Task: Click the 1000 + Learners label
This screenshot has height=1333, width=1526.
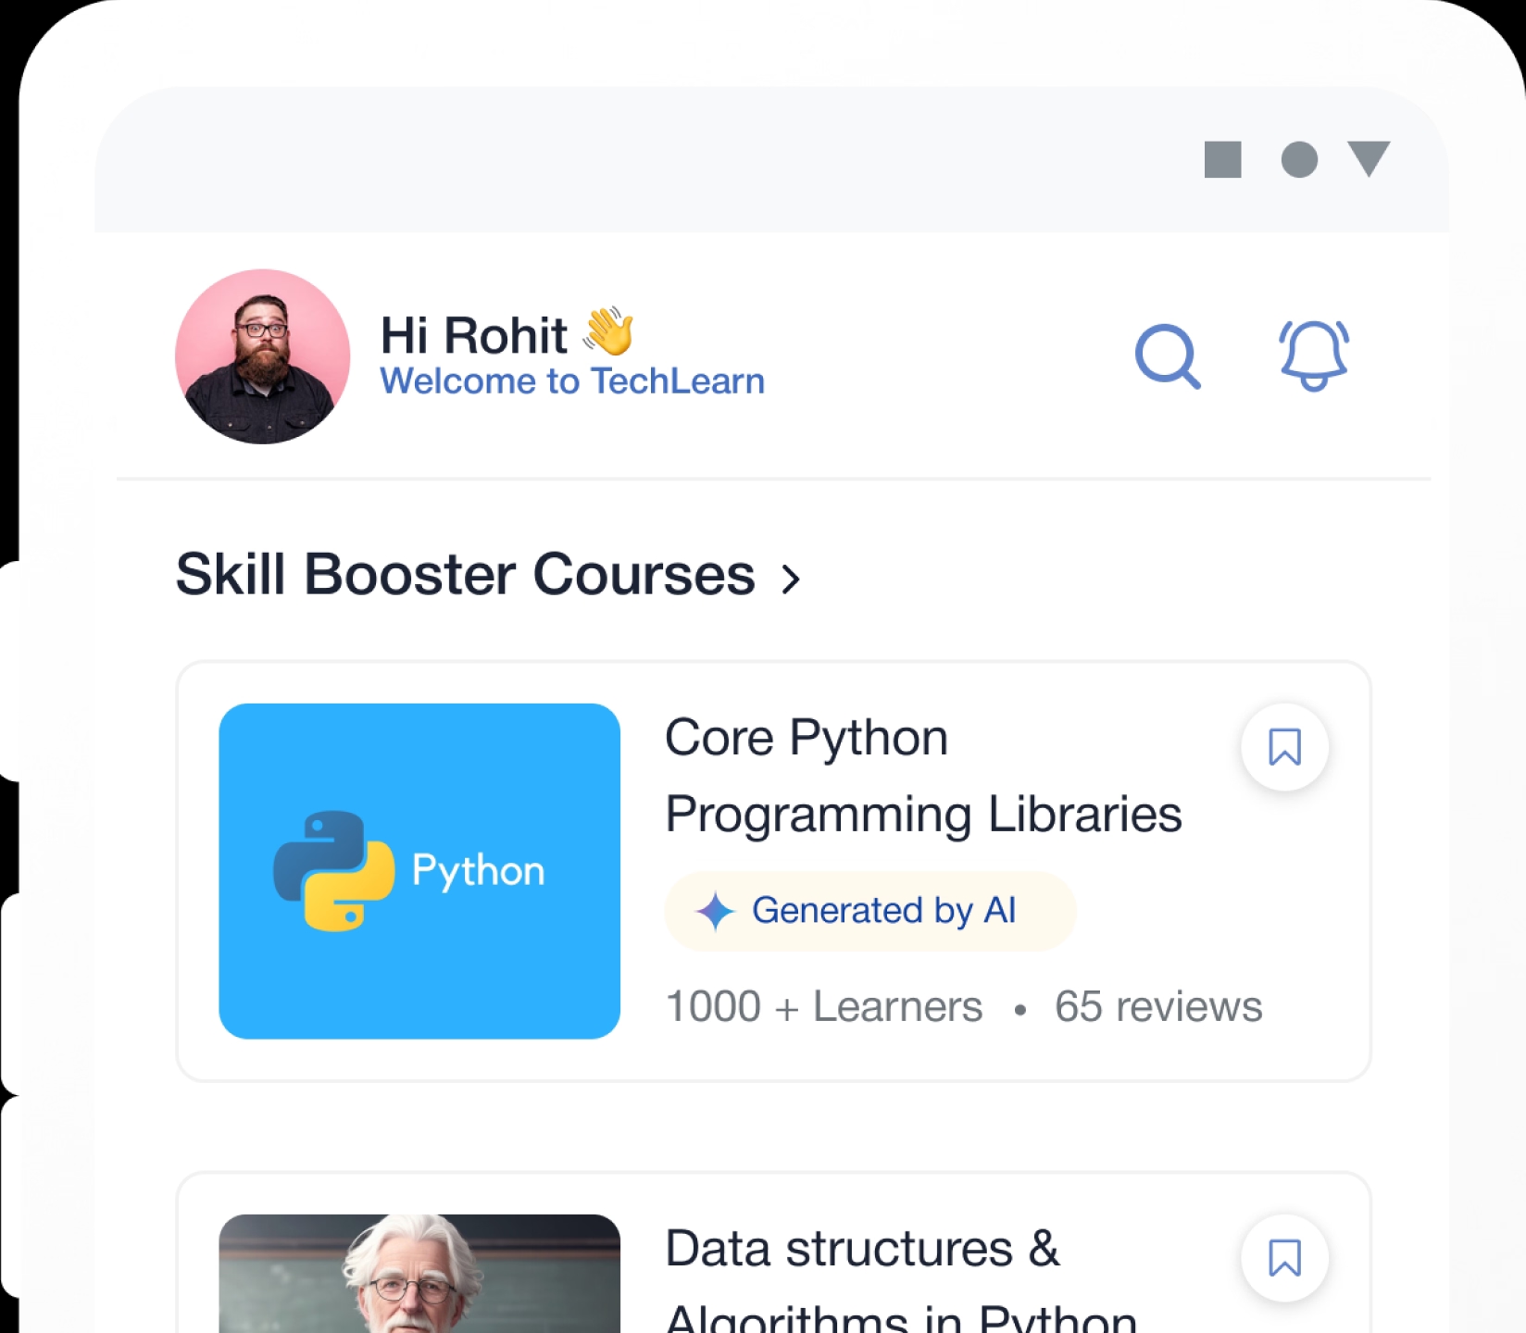Action: click(x=823, y=1006)
